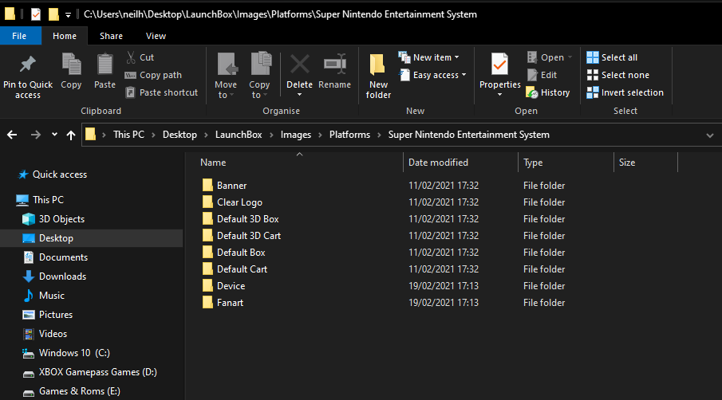Click Desktop in breadcrumb path
The width and height of the screenshot is (722, 400).
pos(180,135)
